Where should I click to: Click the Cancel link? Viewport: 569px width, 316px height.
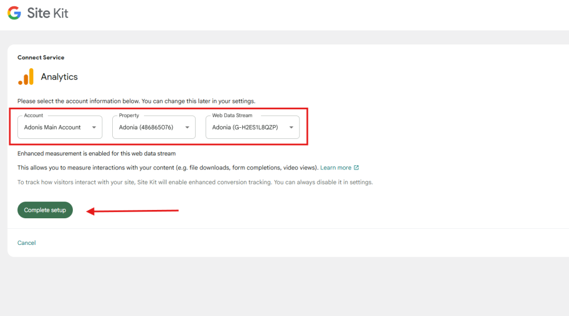(27, 243)
